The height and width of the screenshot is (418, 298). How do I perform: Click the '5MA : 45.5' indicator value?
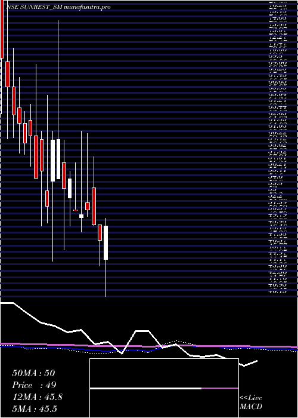[x=35, y=409]
